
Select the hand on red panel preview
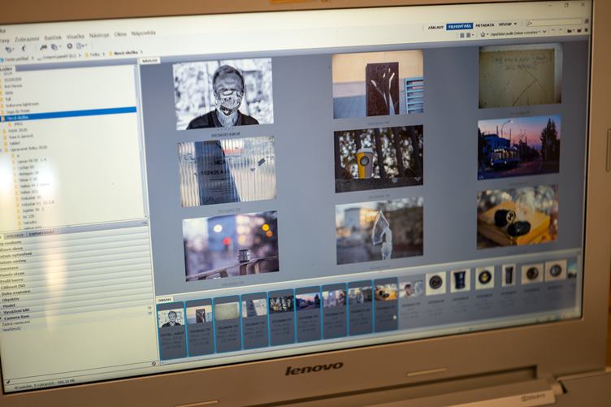(378, 84)
